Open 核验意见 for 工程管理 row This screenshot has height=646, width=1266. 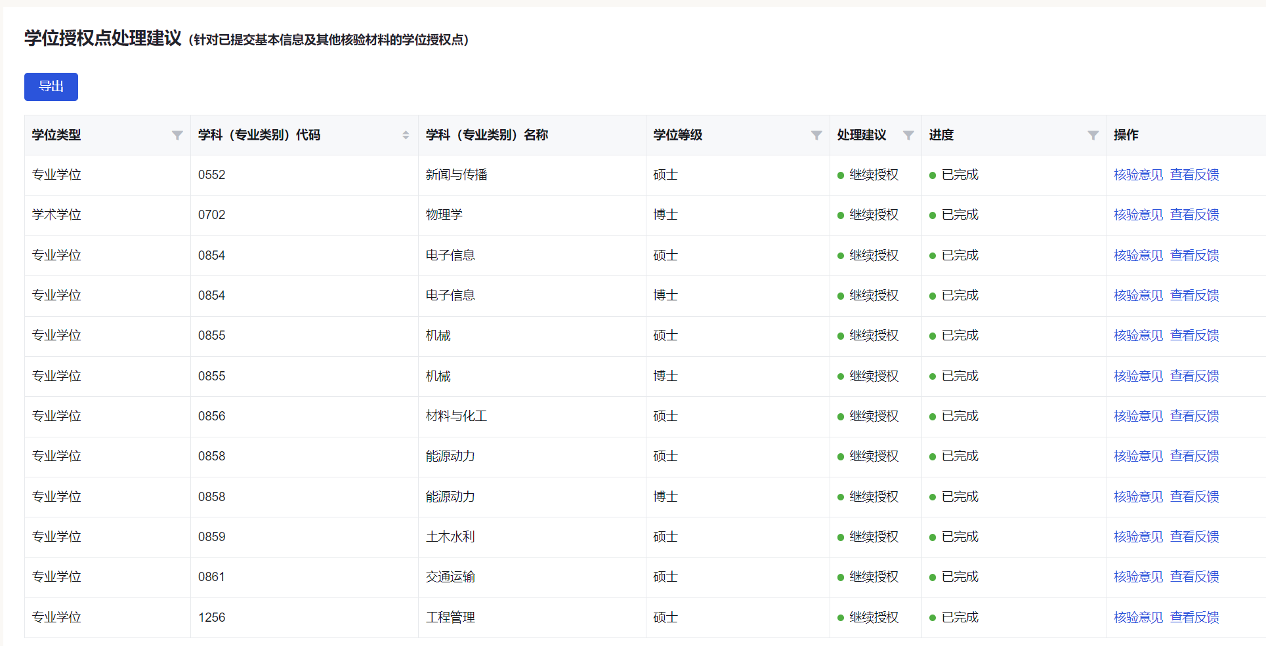[1138, 618]
